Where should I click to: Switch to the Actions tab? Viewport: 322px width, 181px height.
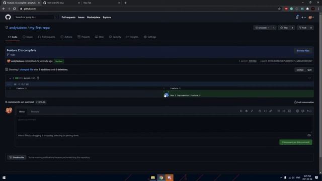point(66,37)
